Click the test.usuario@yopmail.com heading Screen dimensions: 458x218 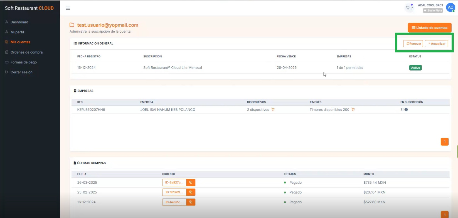click(x=108, y=25)
